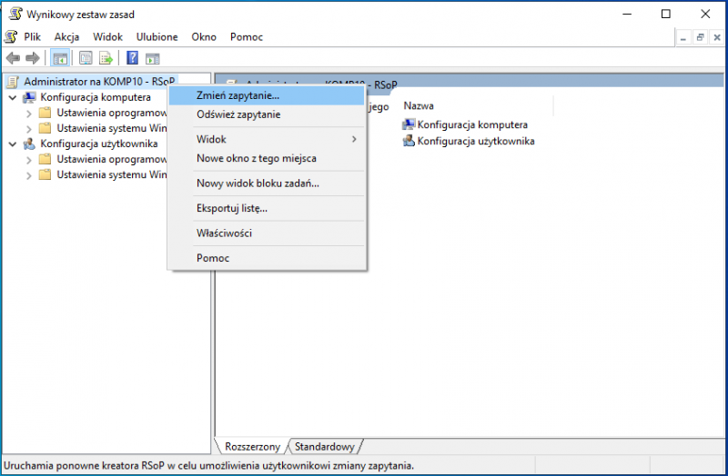The width and height of the screenshot is (728, 476).
Task: Click the Back arrow toolbar icon
Action: 13,58
